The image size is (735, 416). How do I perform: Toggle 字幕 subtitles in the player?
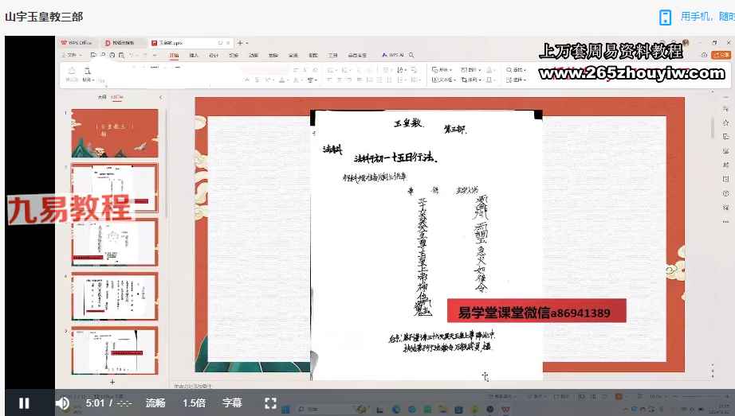(x=232, y=403)
